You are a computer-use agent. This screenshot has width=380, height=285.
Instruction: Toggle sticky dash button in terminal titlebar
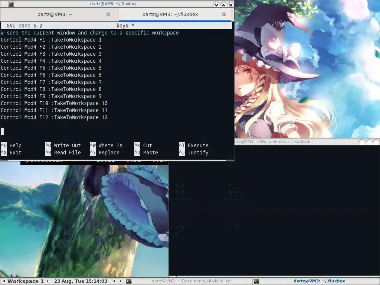pyautogui.click(x=4, y=4)
